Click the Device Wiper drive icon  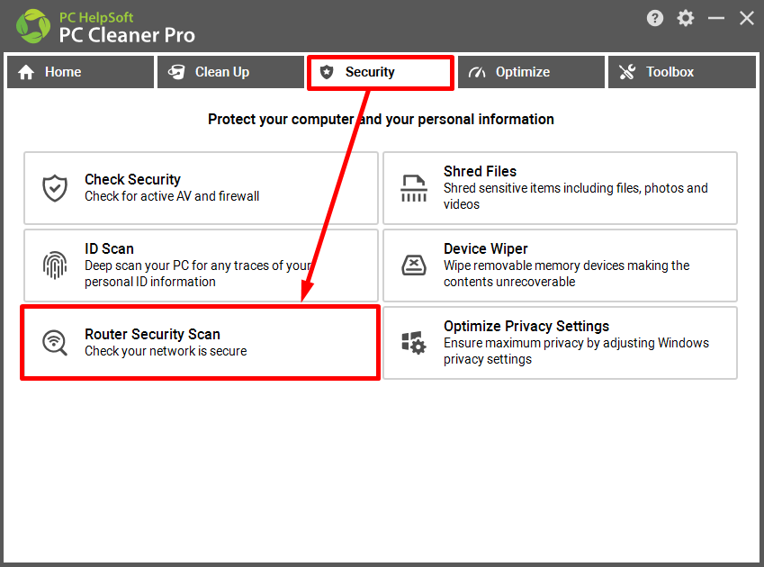coord(414,265)
